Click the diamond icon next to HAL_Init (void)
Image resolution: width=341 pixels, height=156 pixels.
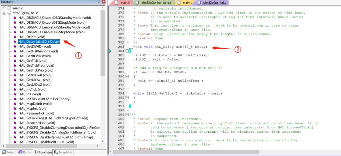[x=15, y=94]
